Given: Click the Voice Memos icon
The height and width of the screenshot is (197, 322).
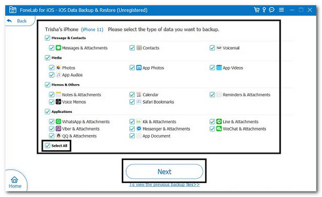Looking at the screenshot, I should (58, 101).
